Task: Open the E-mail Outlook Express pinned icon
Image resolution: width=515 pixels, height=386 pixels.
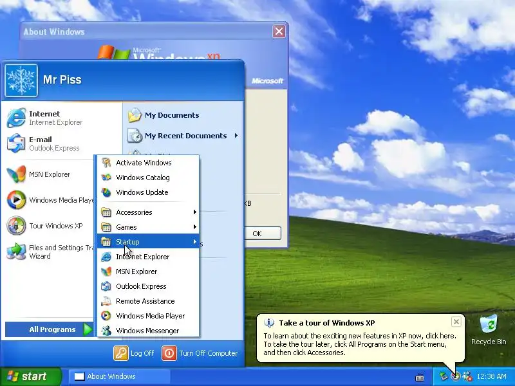Action: [x=15, y=143]
